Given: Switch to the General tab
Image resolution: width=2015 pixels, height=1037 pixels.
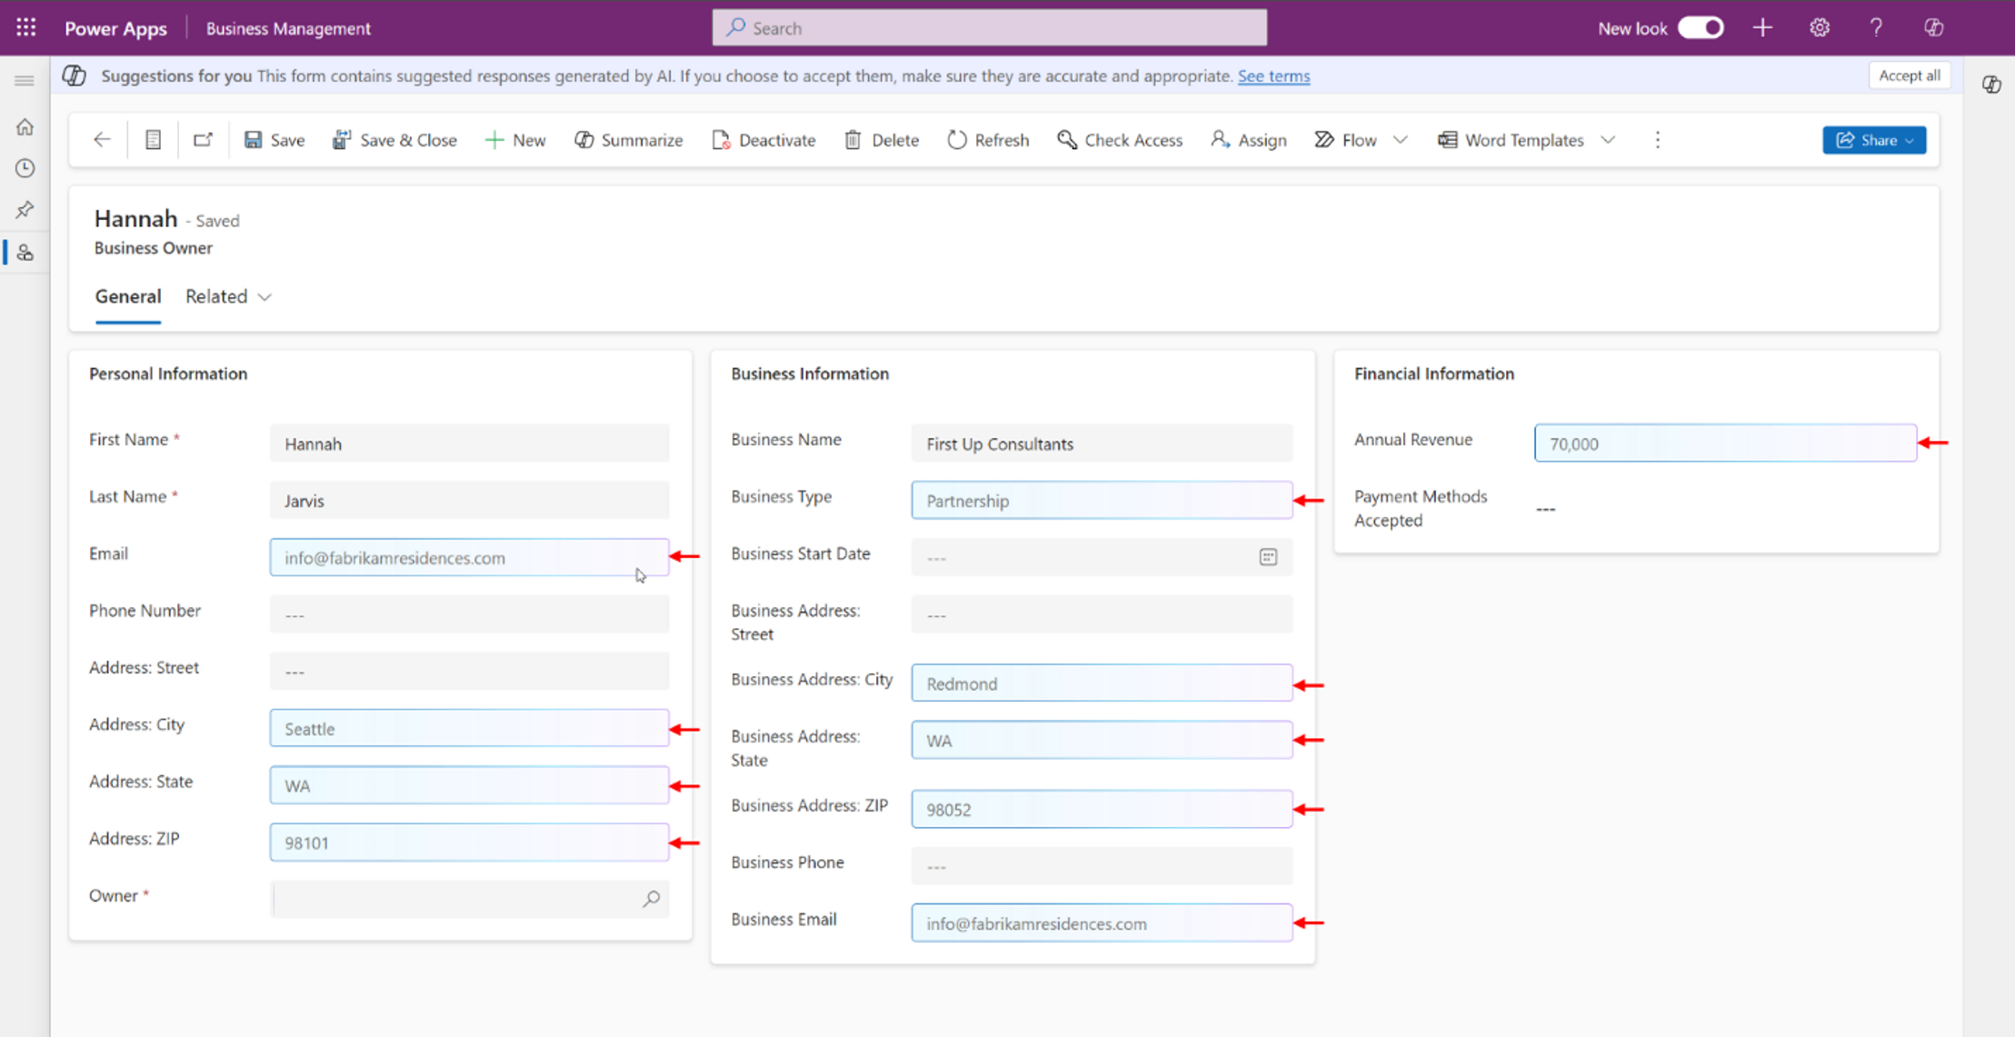Looking at the screenshot, I should (x=127, y=295).
